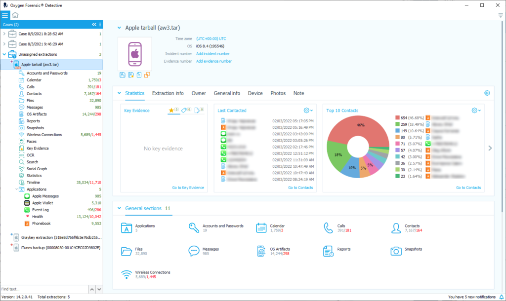Collapse the General sections panel
506x301 pixels.
click(119, 208)
